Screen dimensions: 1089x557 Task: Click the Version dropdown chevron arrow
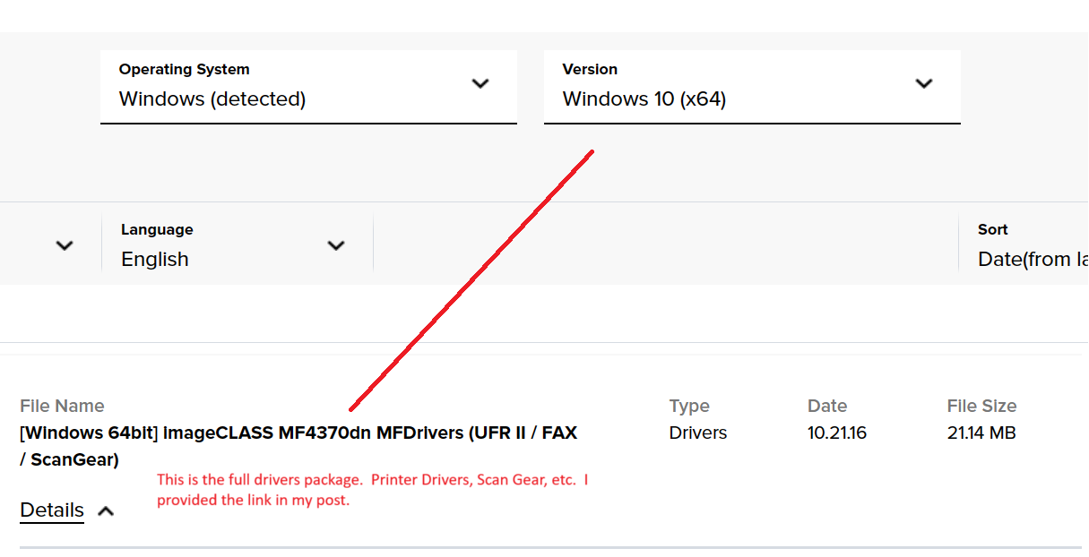click(x=924, y=84)
